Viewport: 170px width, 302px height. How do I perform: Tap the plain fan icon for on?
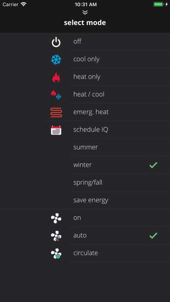(x=56, y=218)
